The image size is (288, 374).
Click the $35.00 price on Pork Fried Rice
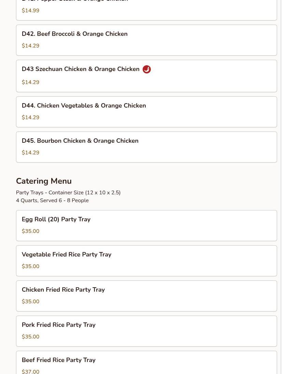coord(30,336)
